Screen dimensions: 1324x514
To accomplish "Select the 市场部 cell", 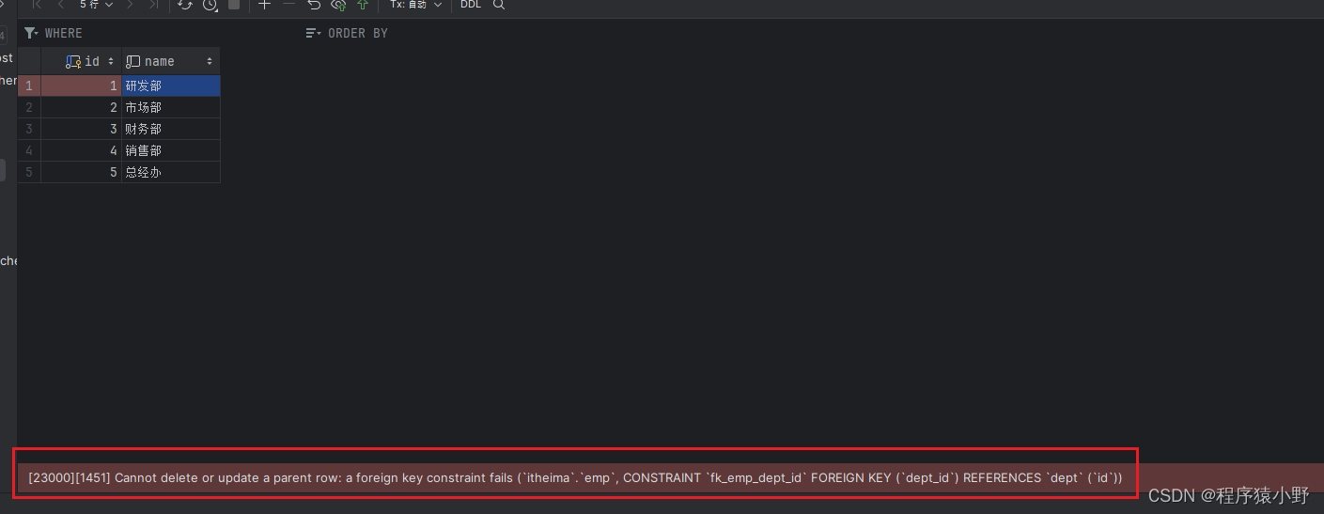I will (x=170, y=107).
